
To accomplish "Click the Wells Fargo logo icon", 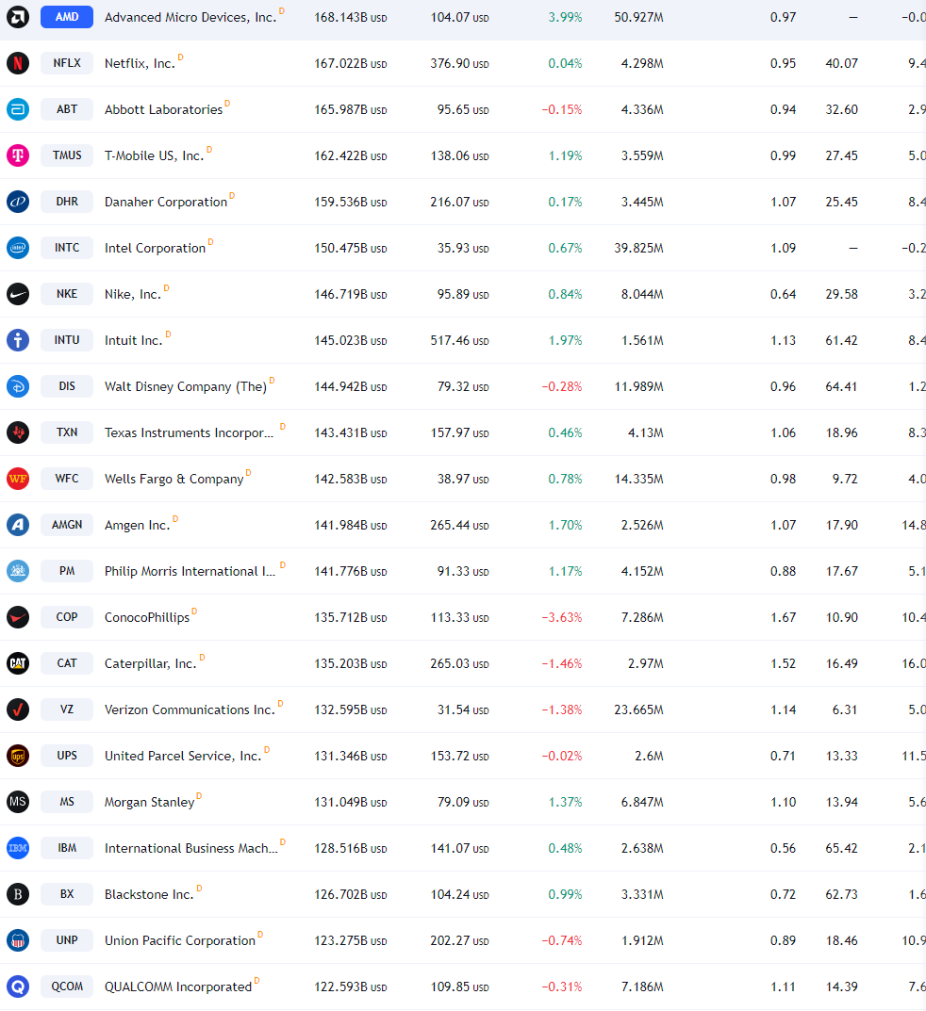I will tap(18, 479).
